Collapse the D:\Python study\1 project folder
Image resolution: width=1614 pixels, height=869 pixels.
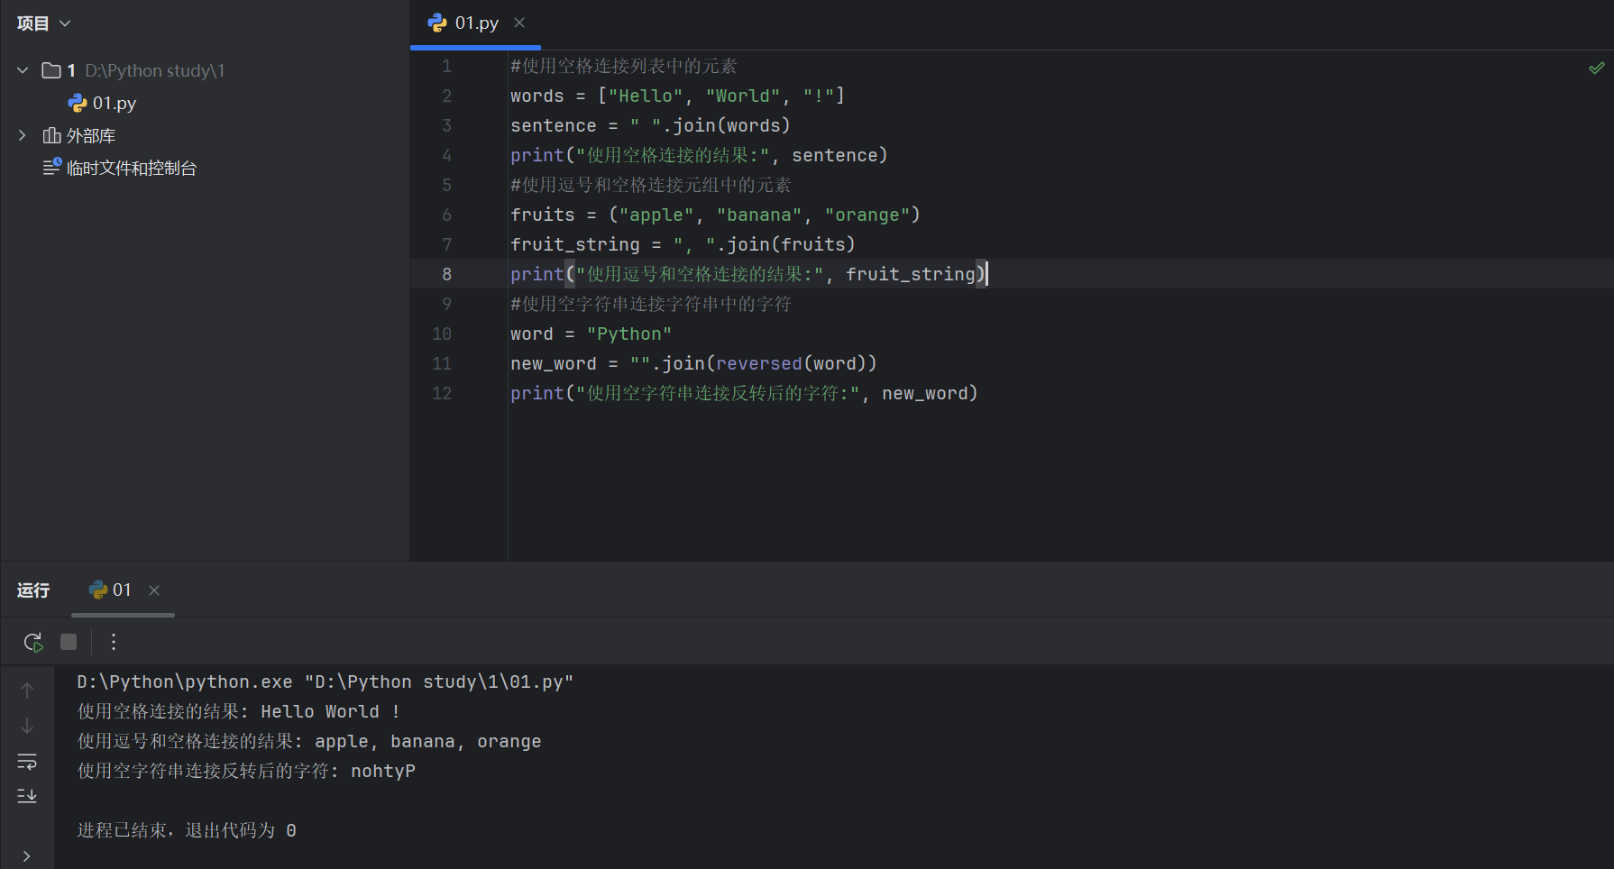tap(22, 69)
